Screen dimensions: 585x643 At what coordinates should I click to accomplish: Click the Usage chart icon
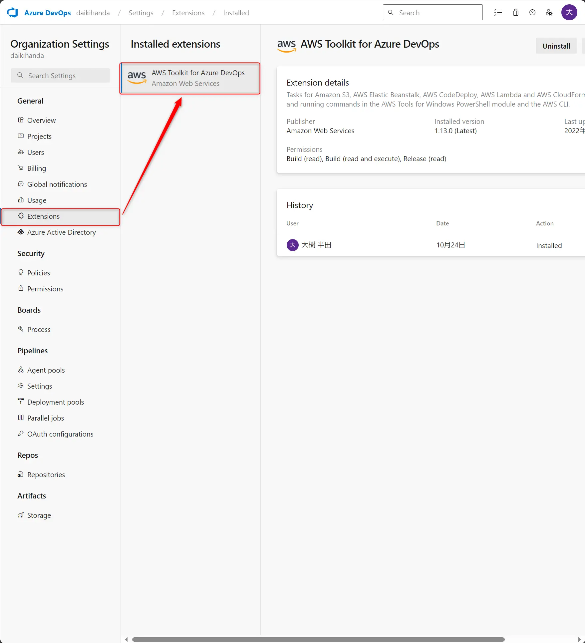point(21,200)
